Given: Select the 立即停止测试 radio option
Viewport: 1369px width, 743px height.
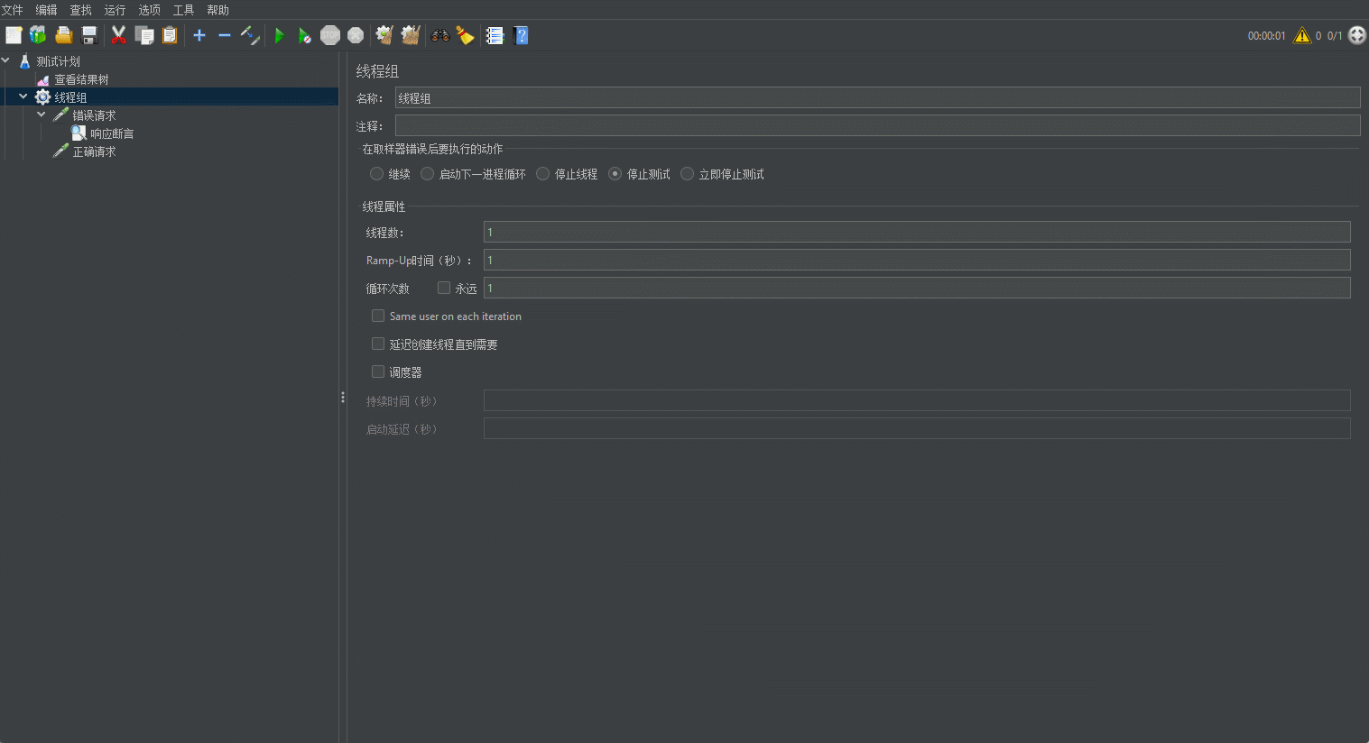Looking at the screenshot, I should point(688,174).
